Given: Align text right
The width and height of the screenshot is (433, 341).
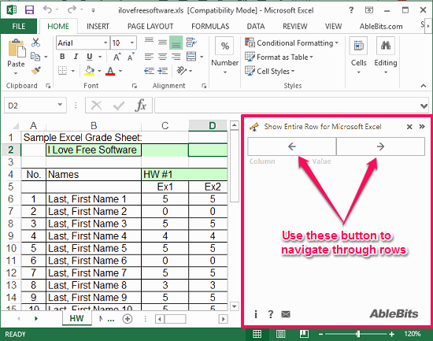Looking at the screenshot, I should (176, 57).
